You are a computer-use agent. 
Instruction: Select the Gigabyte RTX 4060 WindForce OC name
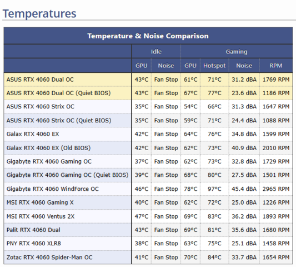(x=52, y=189)
